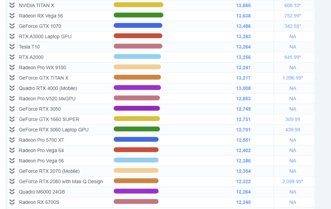Expand the Radeon Pro V520 MxGPU chevron
Screen dimensions: 331x209
12,98
